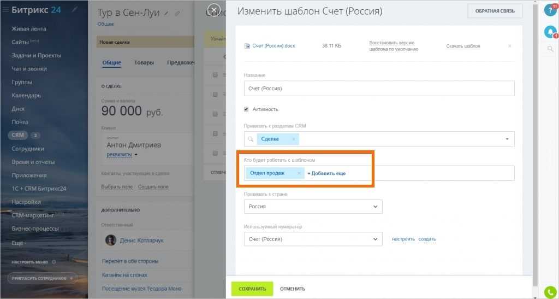This screenshot has width=559, height=299.
Task: Remove the Отдел продаж tag
Action: click(x=299, y=173)
